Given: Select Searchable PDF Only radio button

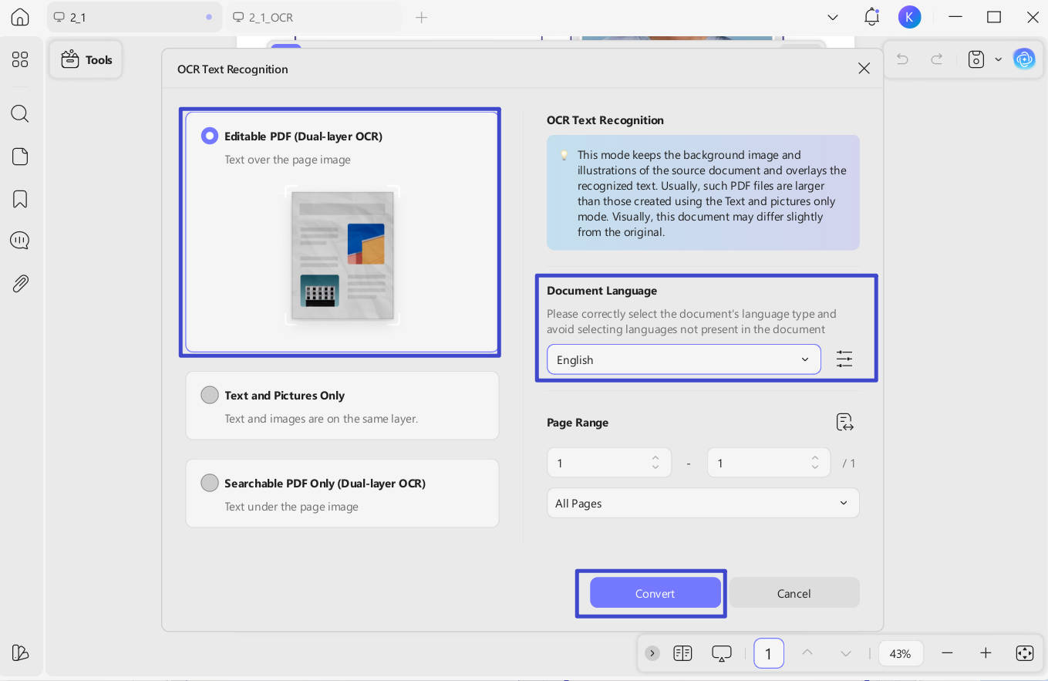Looking at the screenshot, I should [x=210, y=483].
